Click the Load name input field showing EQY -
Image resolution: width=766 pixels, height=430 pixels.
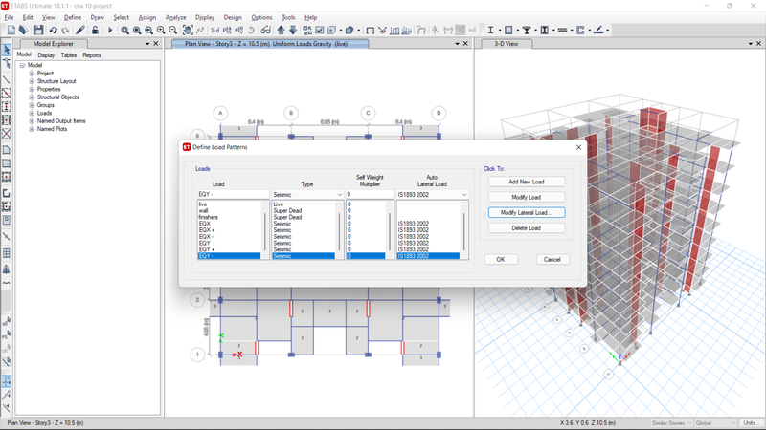click(x=233, y=195)
